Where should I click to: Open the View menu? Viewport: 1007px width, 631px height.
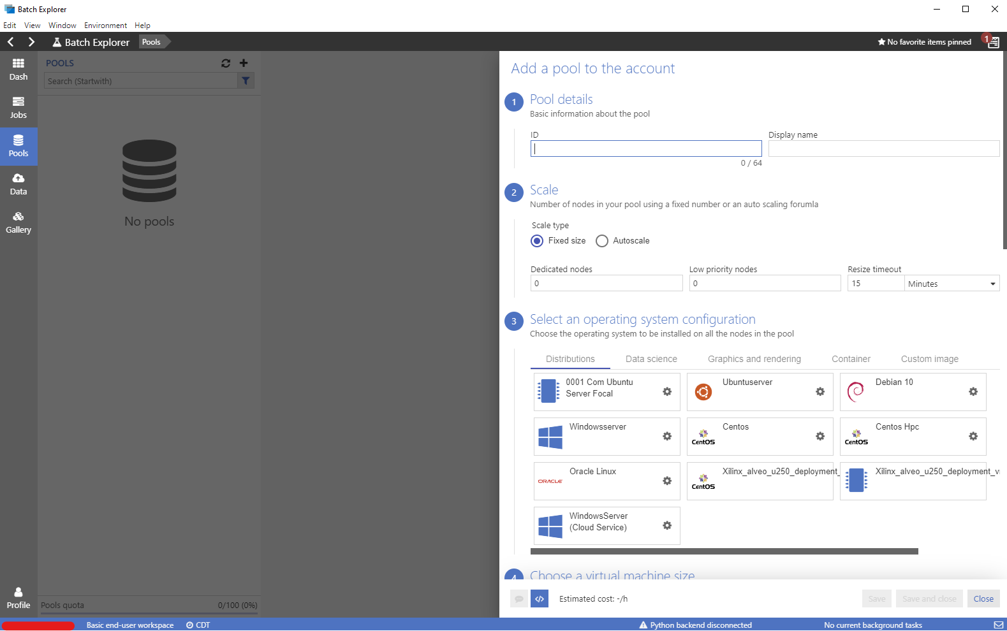click(33, 25)
